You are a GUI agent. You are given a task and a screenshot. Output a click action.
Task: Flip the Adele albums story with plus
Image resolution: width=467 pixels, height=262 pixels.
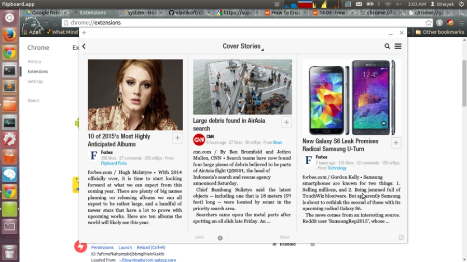point(177,138)
